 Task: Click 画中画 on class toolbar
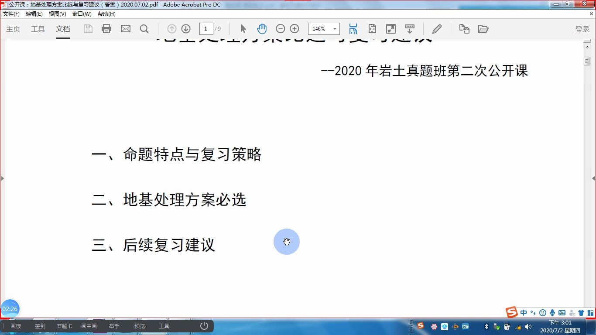(x=89, y=326)
